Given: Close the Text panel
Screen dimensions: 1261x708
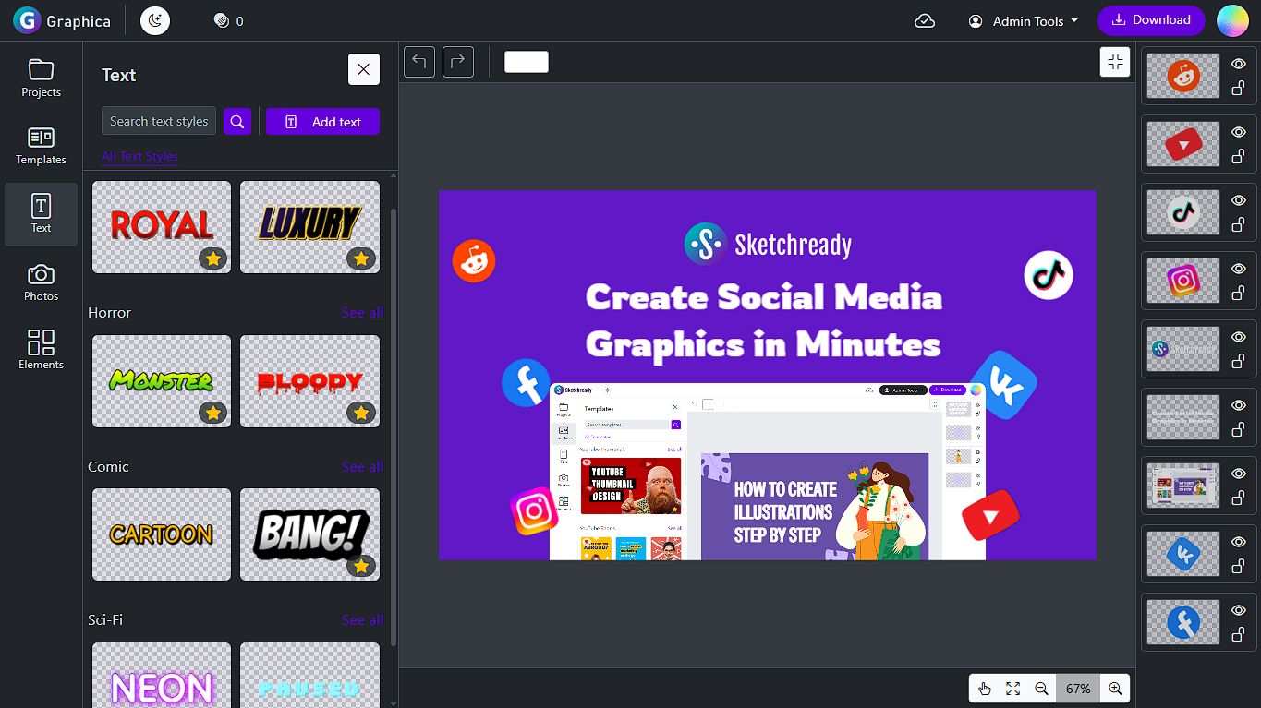Looking at the screenshot, I should click(363, 69).
